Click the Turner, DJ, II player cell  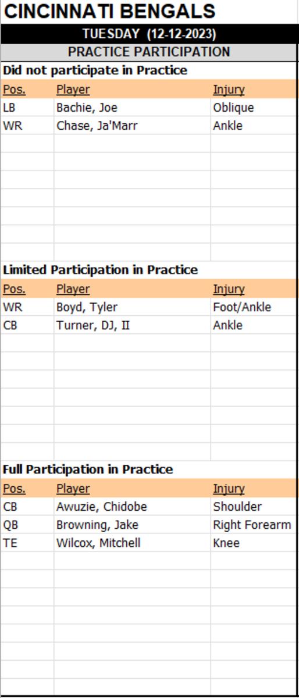pyautogui.click(x=132, y=325)
